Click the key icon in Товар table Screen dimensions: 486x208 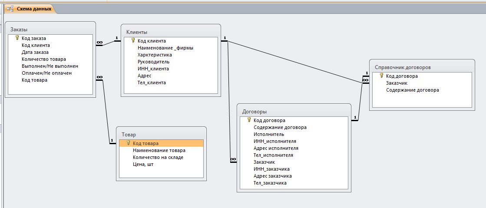[128, 143]
